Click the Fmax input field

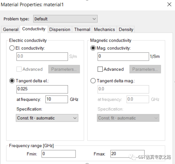[127, 154]
